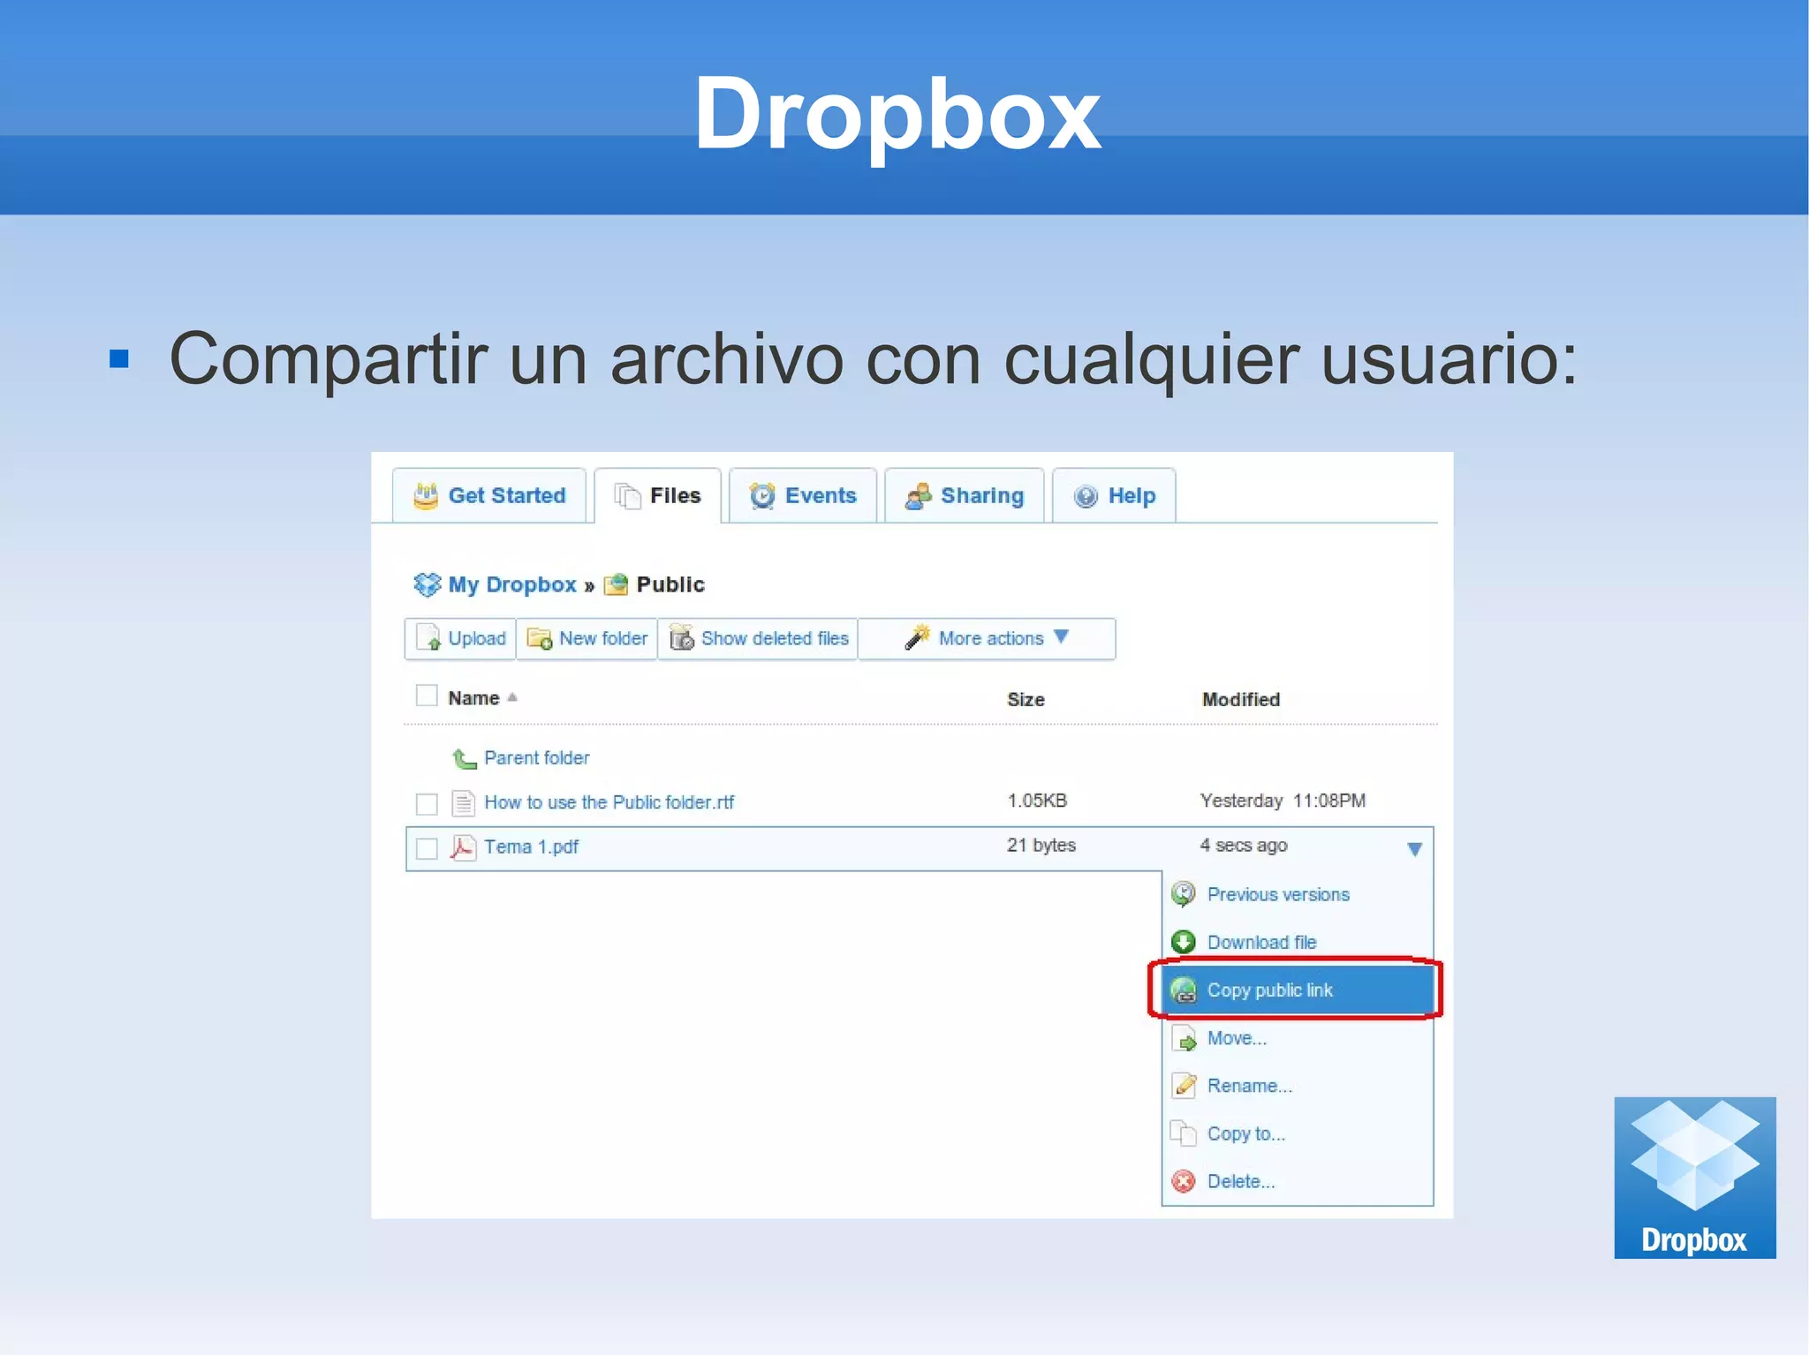This screenshot has height=1355, width=1809.
Task: Choose Copy to... from the menu
Action: pos(1298,1133)
